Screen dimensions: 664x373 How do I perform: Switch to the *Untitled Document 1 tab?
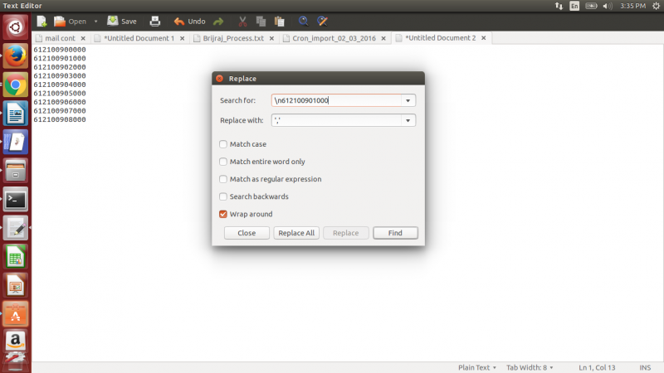[x=139, y=38]
